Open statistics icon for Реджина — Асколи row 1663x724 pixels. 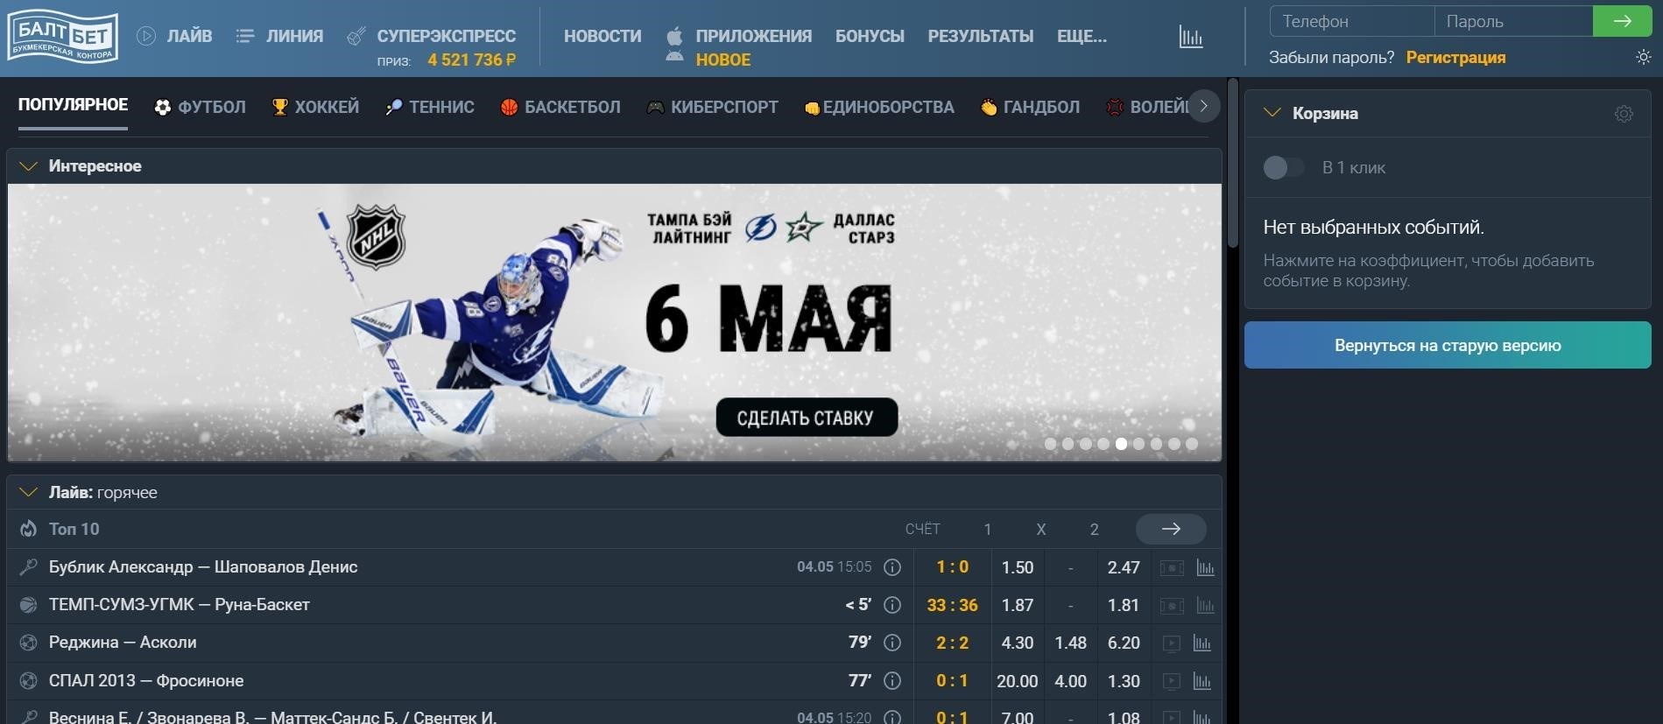1202,643
